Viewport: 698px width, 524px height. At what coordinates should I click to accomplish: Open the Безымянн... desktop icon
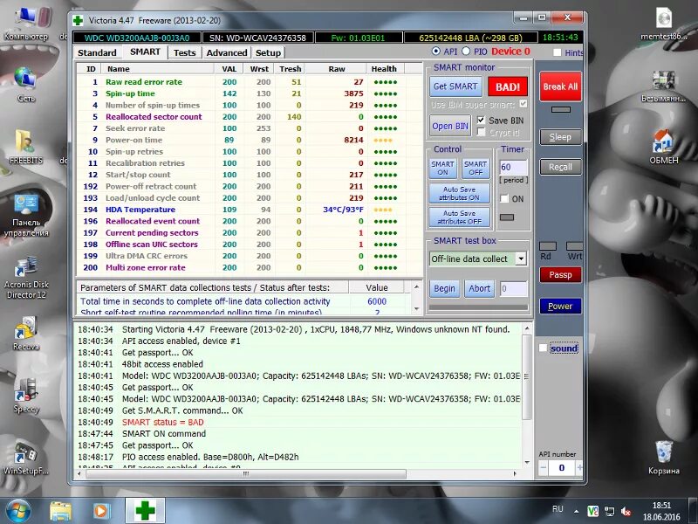tap(664, 86)
